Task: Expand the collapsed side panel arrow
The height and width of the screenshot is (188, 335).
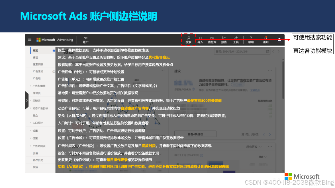Action: pyautogui.click(x=27, y=100)
